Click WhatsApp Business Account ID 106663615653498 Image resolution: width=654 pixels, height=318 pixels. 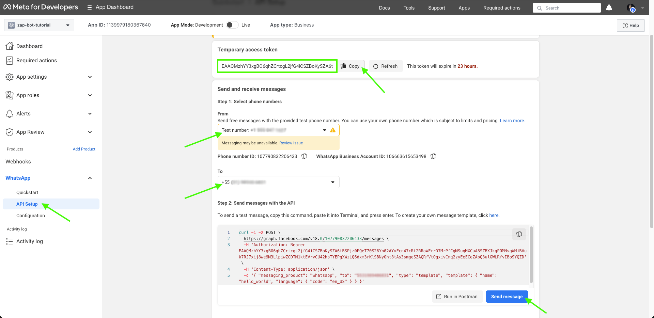tap(406, 156)
